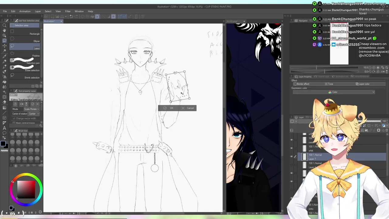The height and width of the screenshot is (219, 389).
Task: Choose the Ellipse selection sub tool
Action: point(25,39)
